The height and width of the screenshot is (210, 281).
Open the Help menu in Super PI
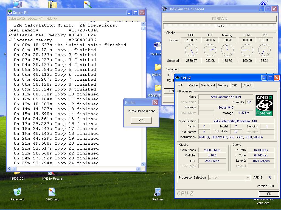(x=52, y=19)
